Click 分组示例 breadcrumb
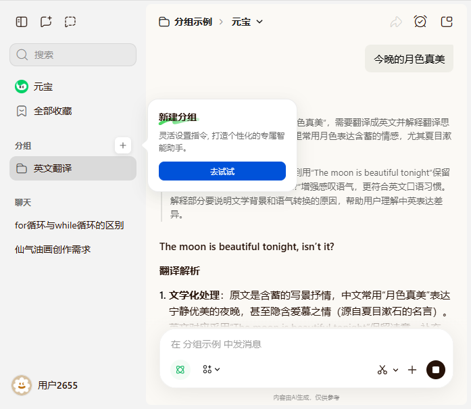 [193, 22]
